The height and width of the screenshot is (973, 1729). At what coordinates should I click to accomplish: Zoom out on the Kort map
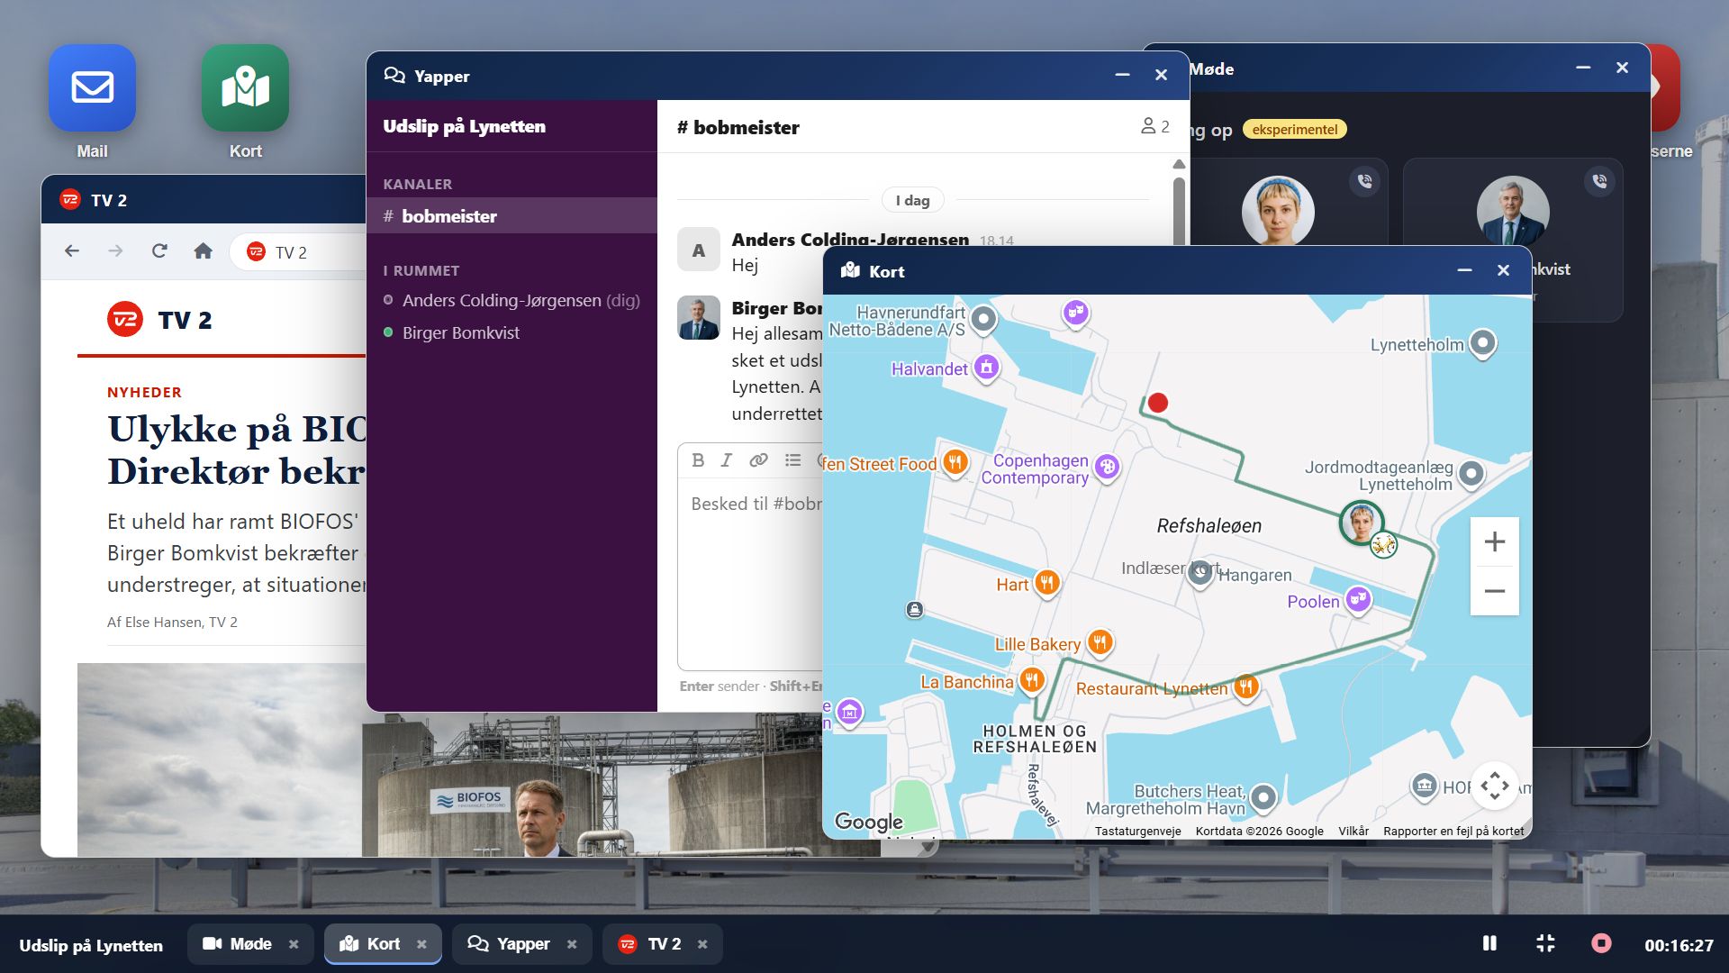point(1495,591)
